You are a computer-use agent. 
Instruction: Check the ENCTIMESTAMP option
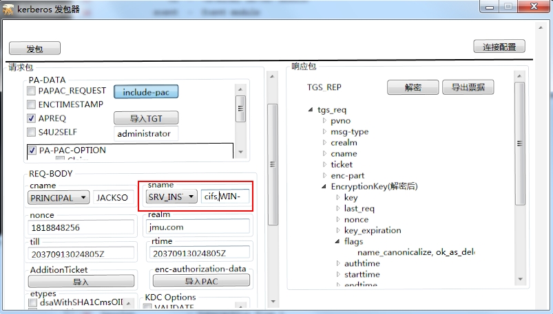click(31, 104)
